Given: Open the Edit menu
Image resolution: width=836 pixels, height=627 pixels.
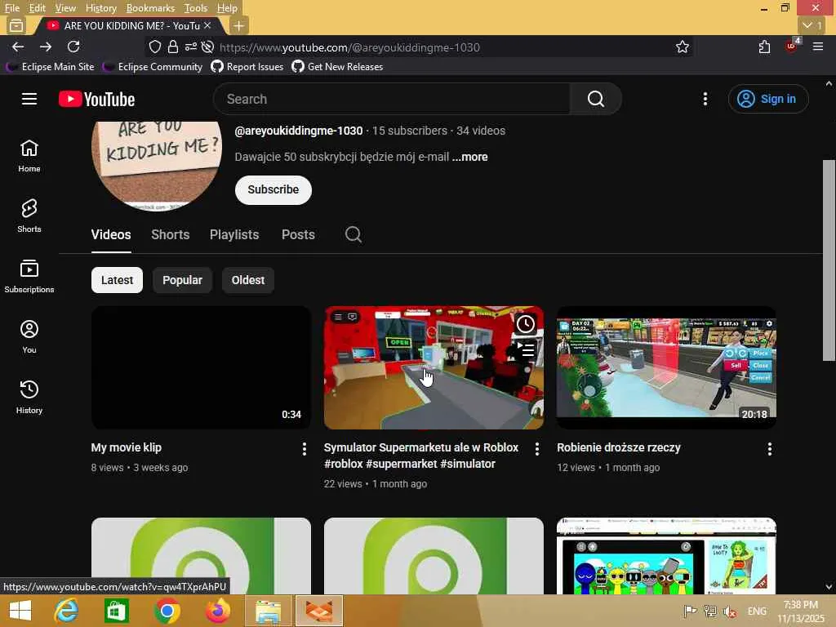Looking at the screenshot, I should 37,8.
